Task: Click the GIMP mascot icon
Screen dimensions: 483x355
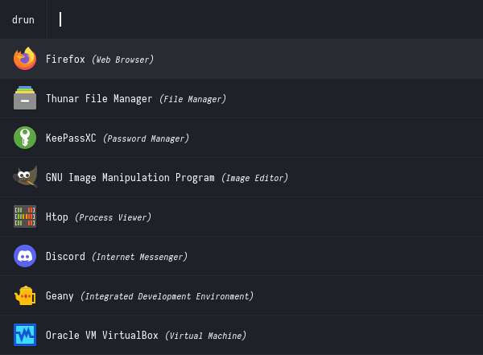Action: [25, 177]
